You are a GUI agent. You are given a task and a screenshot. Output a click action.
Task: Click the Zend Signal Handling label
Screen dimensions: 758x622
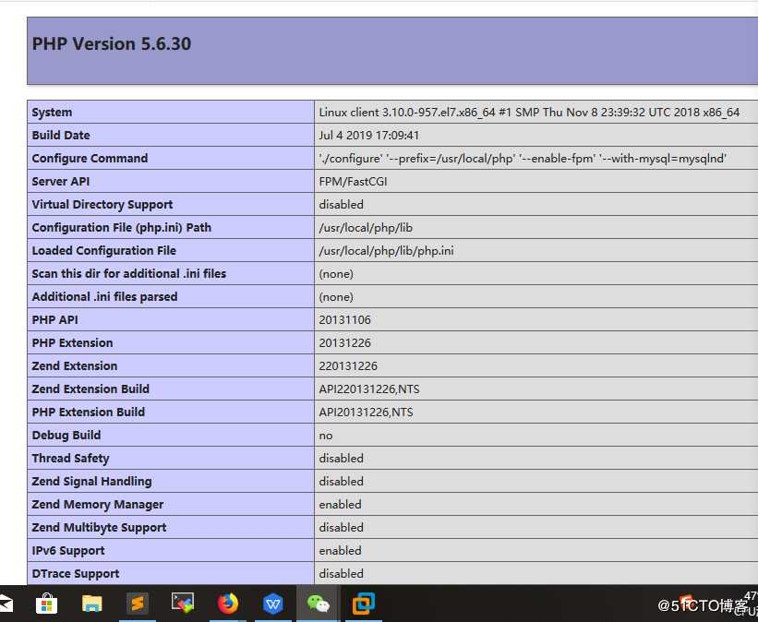(91, 482)
